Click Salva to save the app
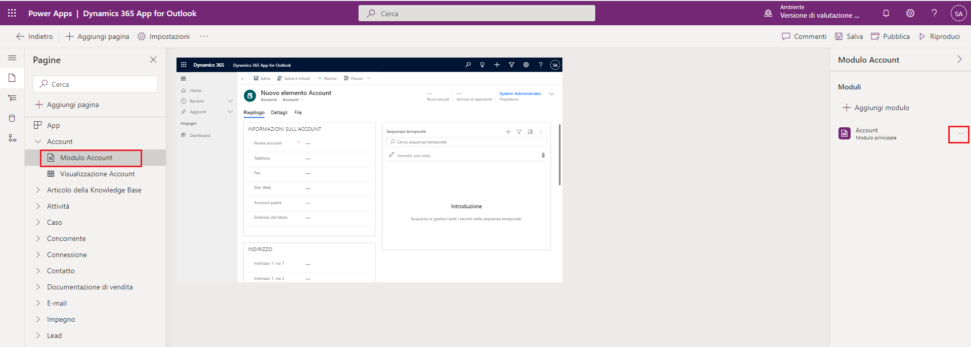The image size is (971, 347). [849, 36]
